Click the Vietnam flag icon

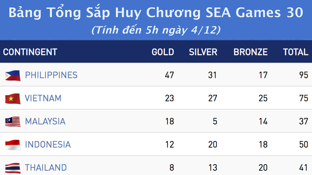13,99
